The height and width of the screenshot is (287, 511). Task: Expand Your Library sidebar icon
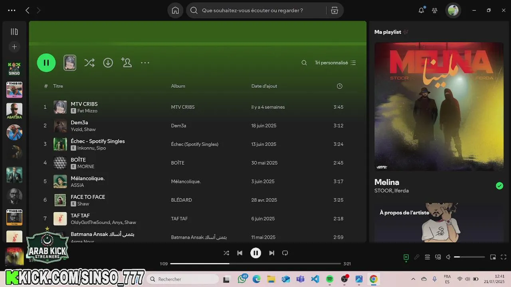point(14,31)
